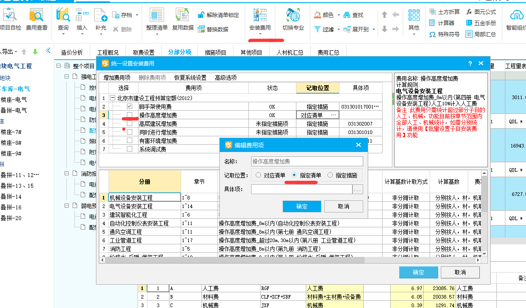Check the 高层建筑增加费 checkbox

click(130, 123)
